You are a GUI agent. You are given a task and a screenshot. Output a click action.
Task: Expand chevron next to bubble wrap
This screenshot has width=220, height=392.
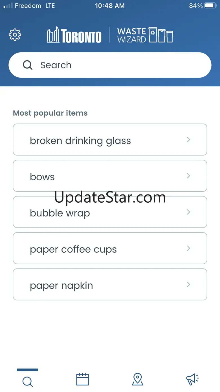(189, 212)
